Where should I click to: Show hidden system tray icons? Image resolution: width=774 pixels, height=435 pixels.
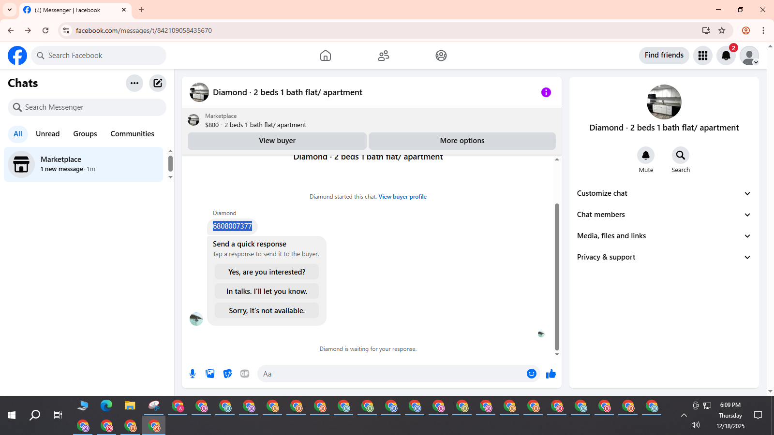coord(684,415)
